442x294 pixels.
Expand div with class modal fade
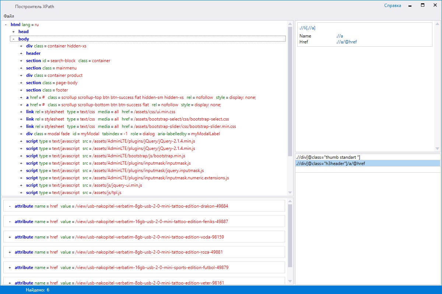(x=21, y=134)
